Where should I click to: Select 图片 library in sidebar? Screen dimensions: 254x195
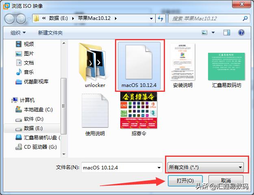tap(25, 54)
